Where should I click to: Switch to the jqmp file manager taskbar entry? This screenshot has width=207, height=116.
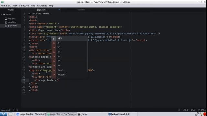click(x=92, y=114)
